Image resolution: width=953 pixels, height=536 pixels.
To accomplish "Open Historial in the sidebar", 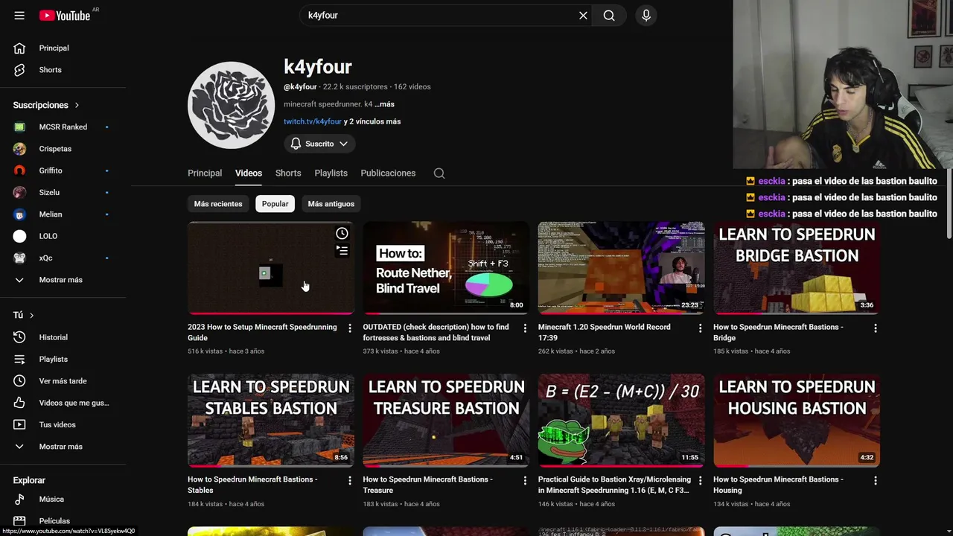I will click(63, 337).
